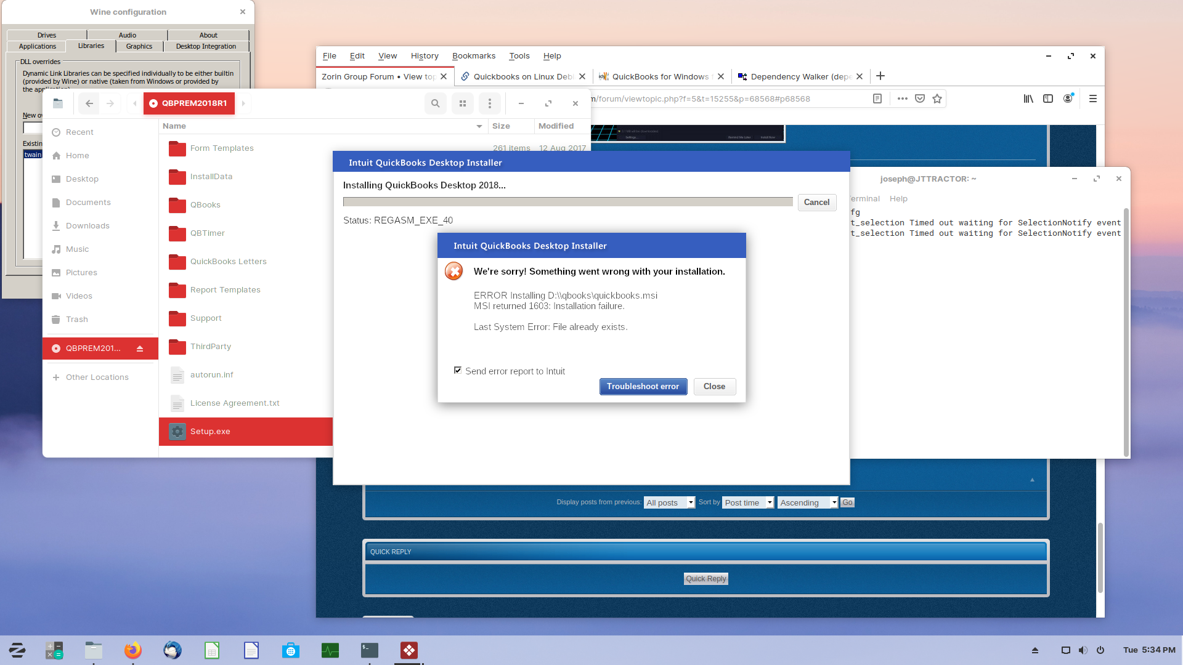Switch to Quickbooks on Linux Debian tab
The width and height of the screenshot is (1183, 665).
click(x=522, y=76)
